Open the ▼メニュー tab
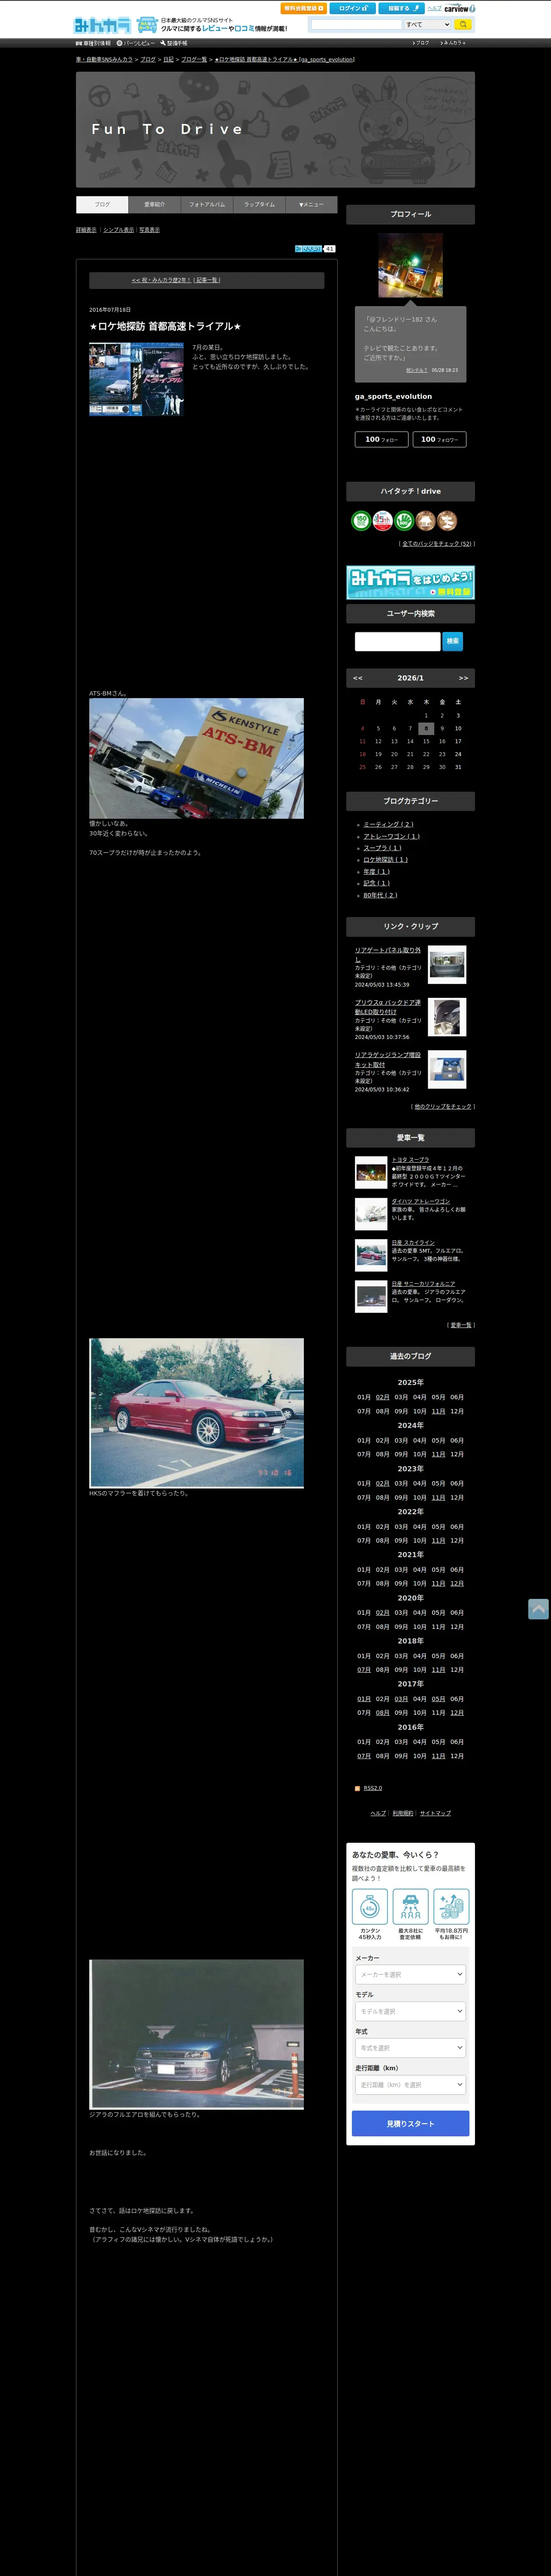 pyautogui.click(x=311, y=204)
